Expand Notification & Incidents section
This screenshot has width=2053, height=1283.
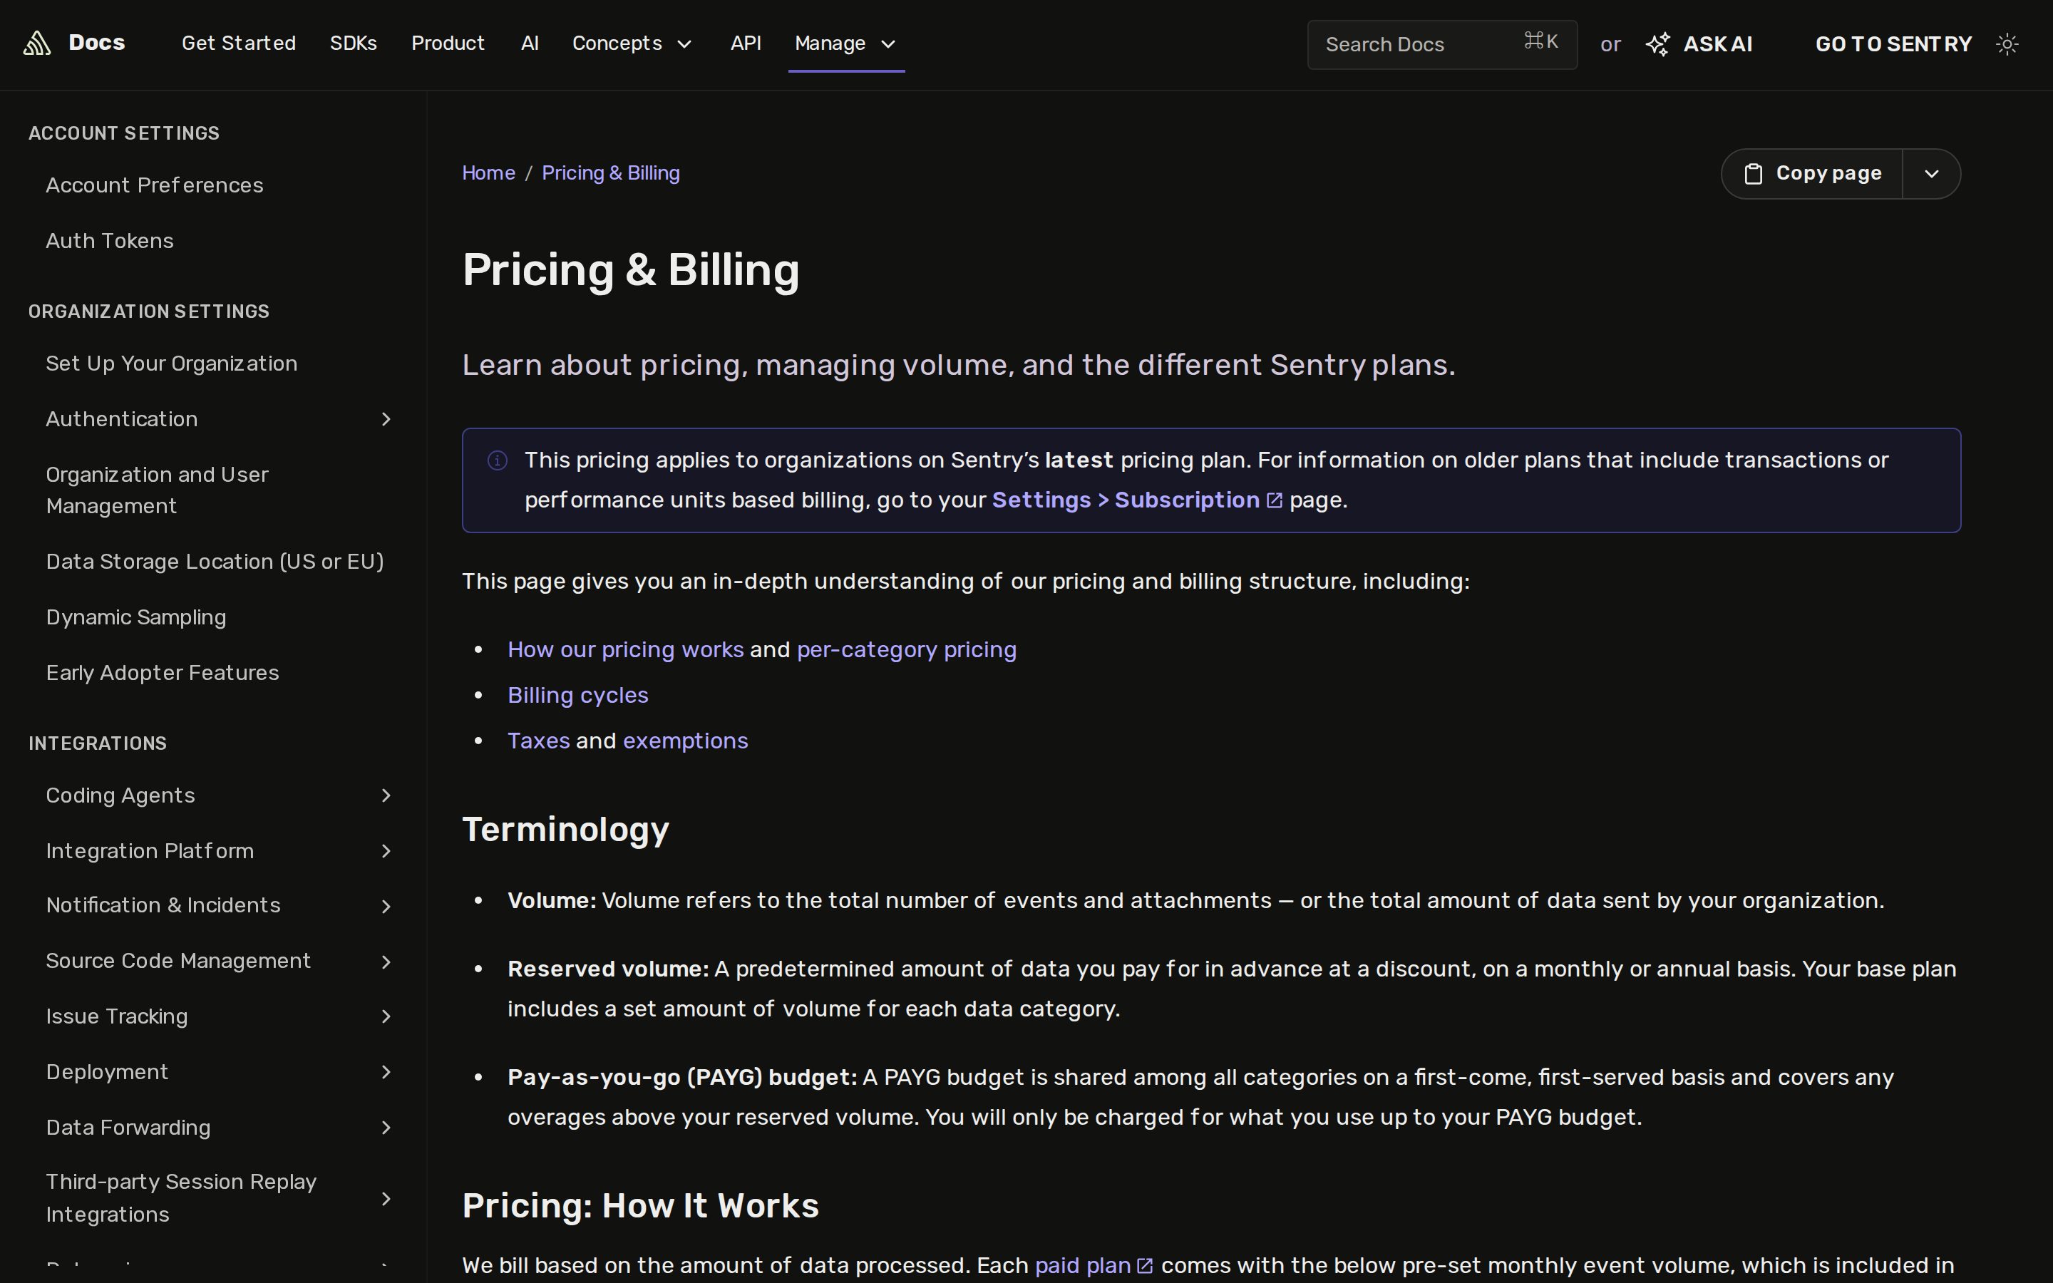[386, 906]
